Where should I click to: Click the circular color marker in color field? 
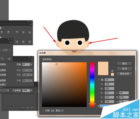57,64
